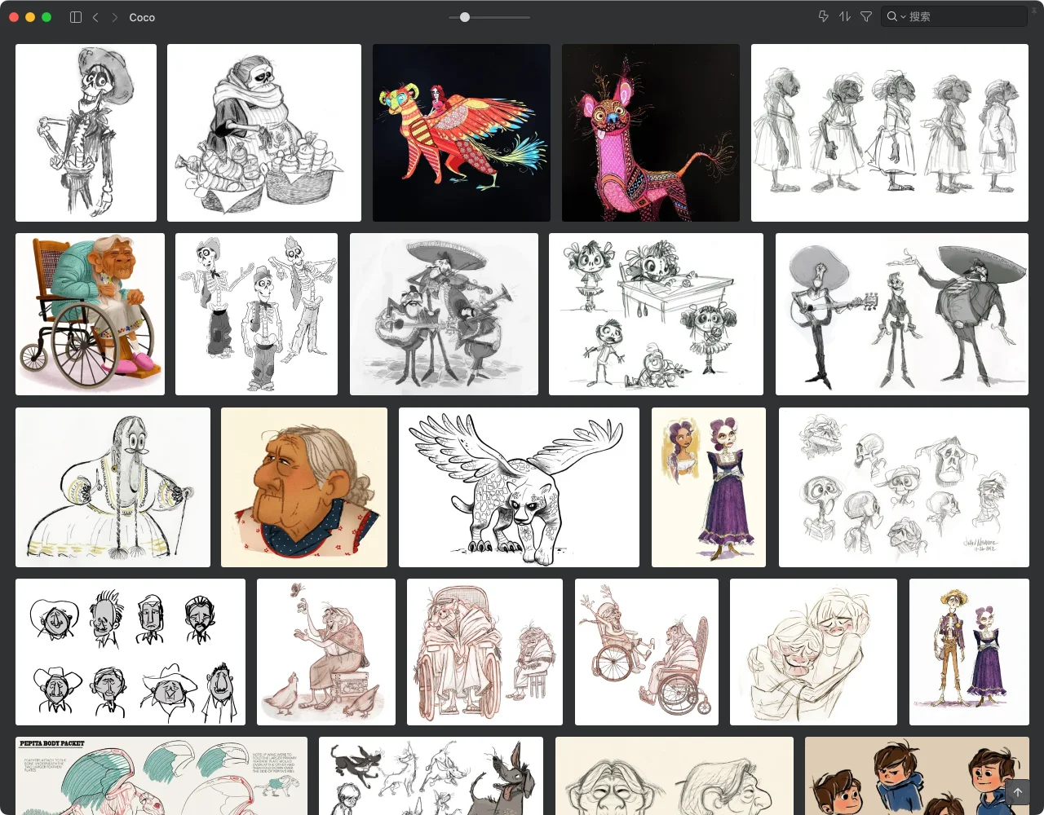
Task: Select the two figures hugging sketch
Action: coord(813,652)
